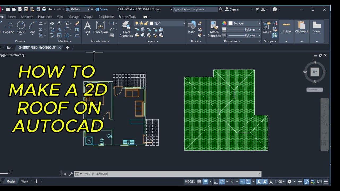Screen dimensions: 340x191
Task: Expand the Modify panel
Action: [65, 41]
